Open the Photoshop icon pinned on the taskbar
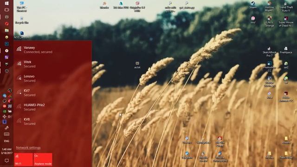 click(6, 44)
